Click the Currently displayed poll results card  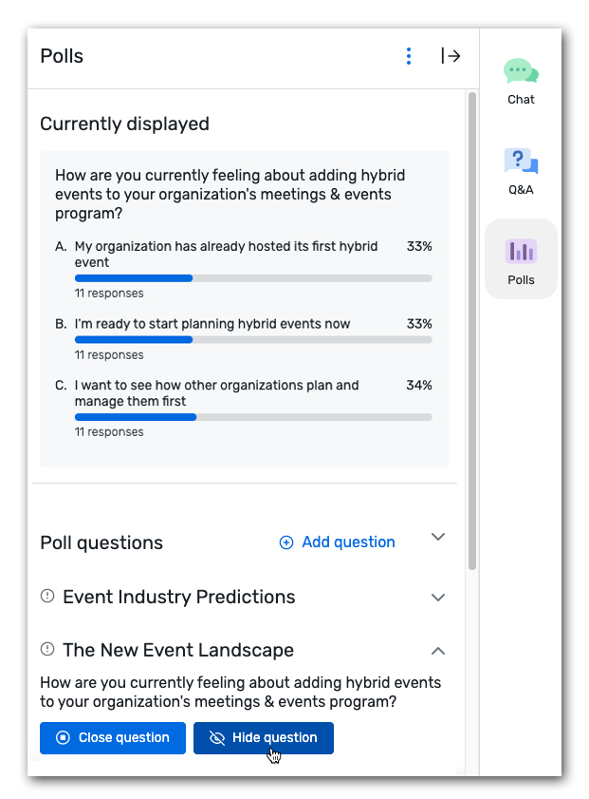[245, 304]
